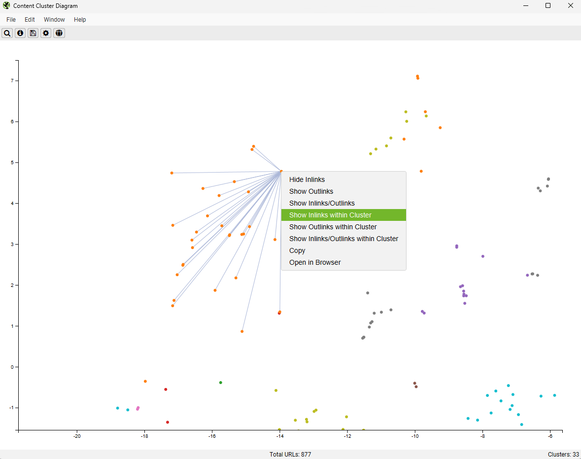The height and width of the screenshot is (459, 581).
Task: Select Show Inlinks/Outlinks within Cluster
Action: tap(343, 239)
